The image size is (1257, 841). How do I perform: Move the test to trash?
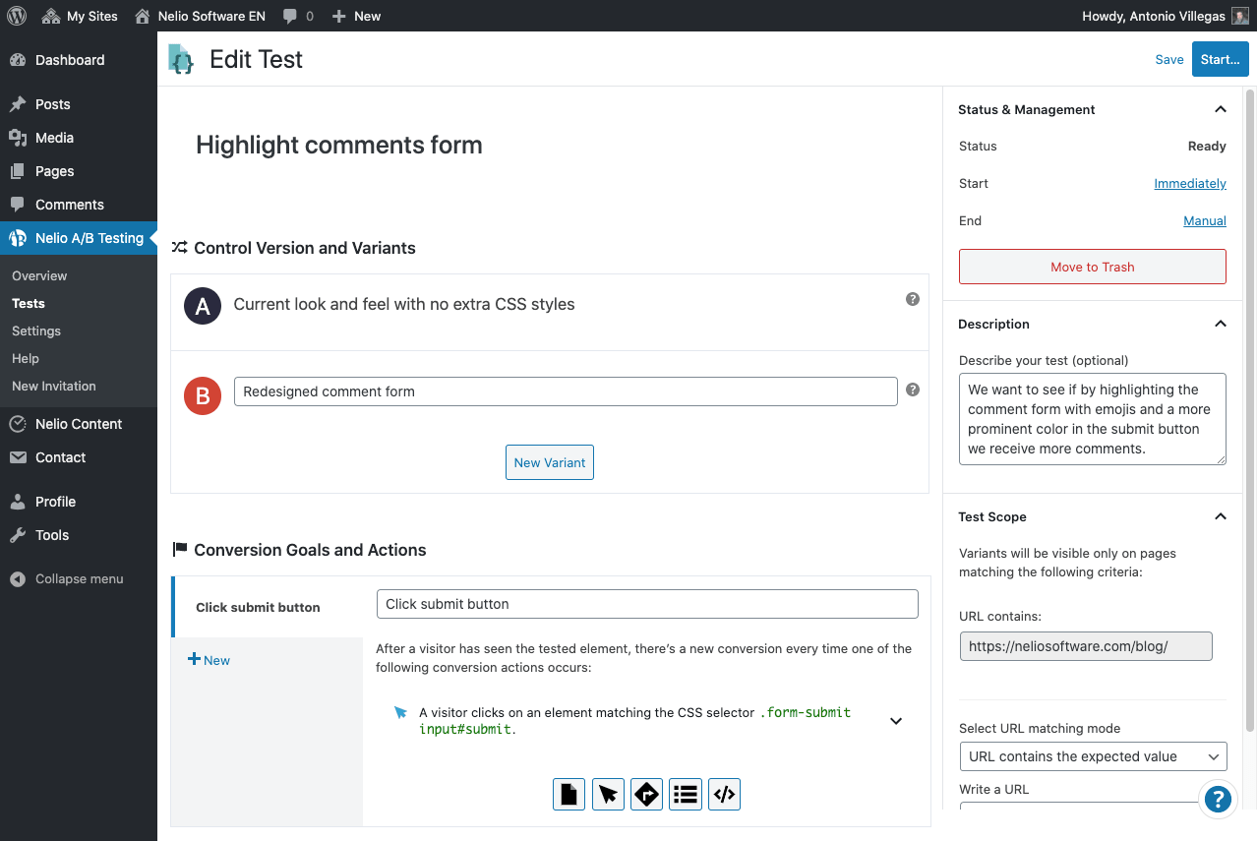pos(1092,267)
